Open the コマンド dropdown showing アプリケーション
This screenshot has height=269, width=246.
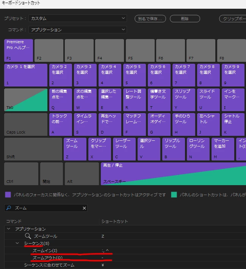[x=78, y=30]
